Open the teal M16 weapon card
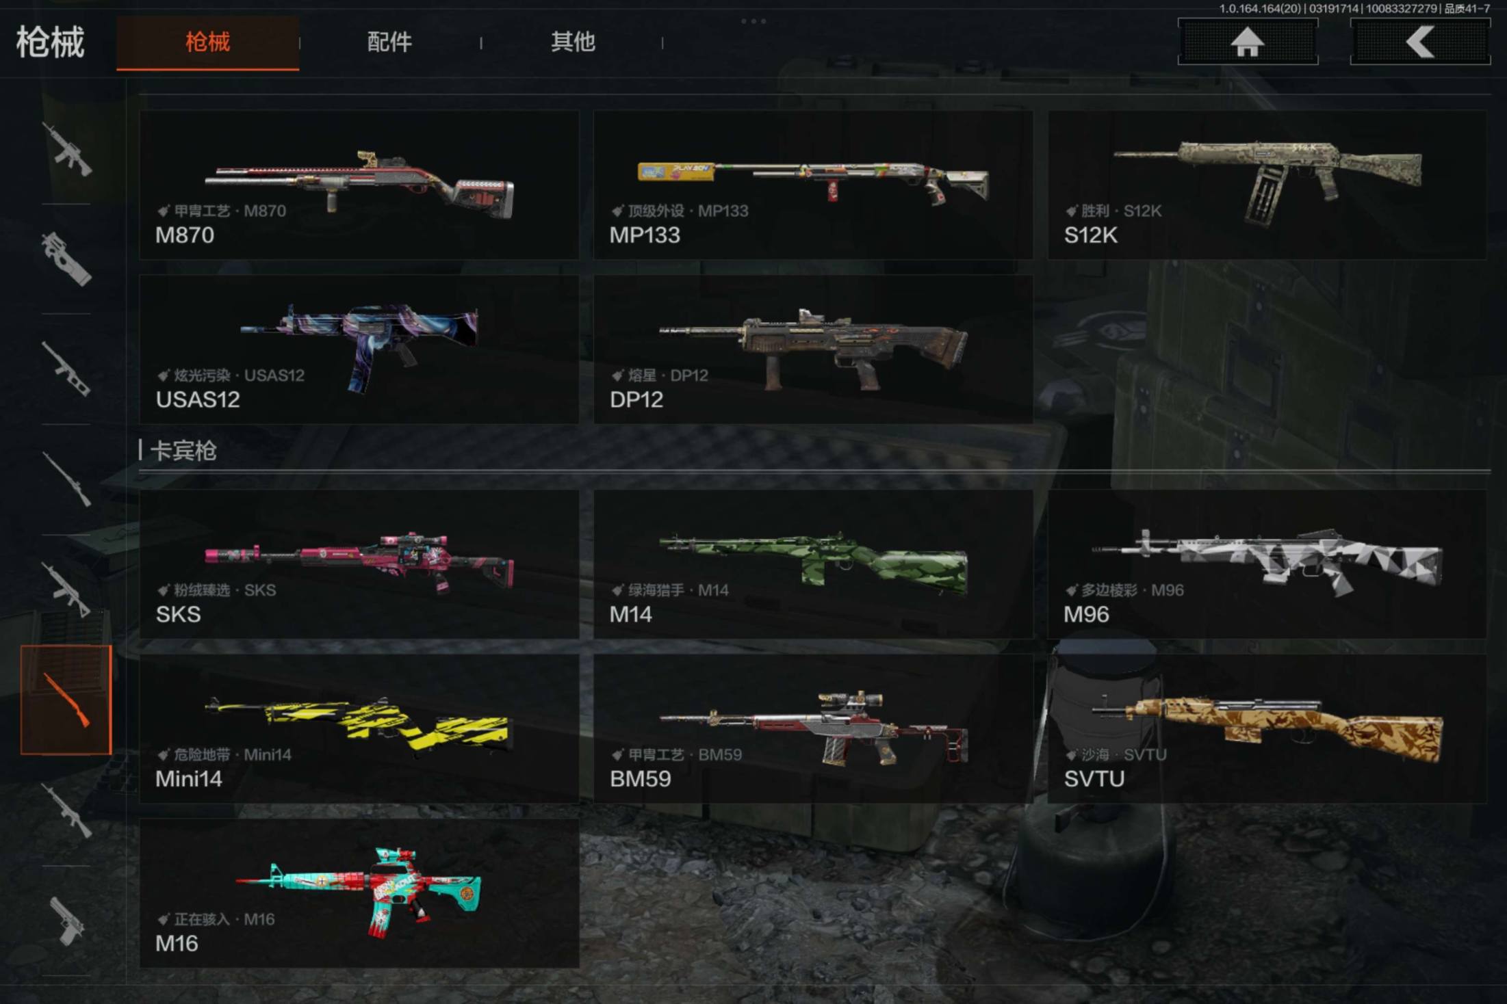This screenshot has height=1004, width=1507. coord(359,893)
